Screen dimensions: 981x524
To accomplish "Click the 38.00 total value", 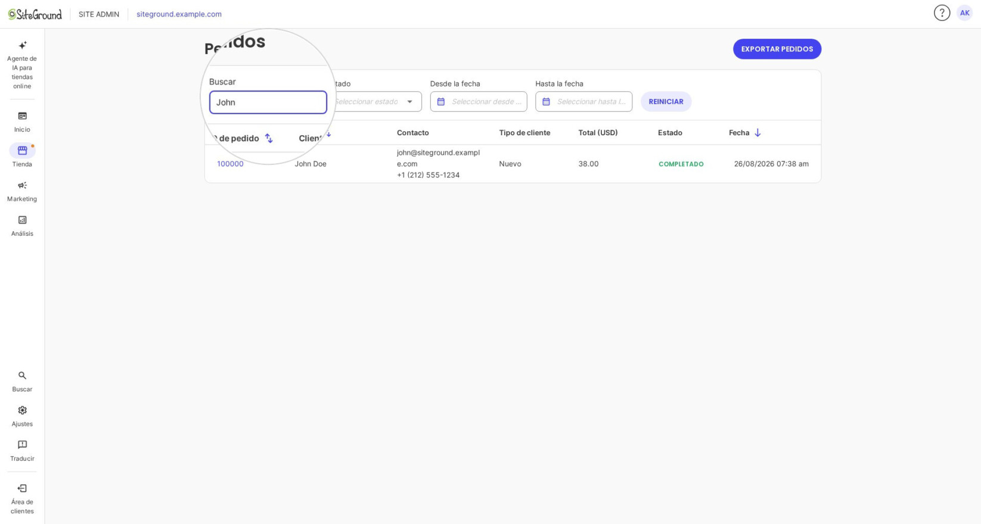I will (x=588, y=164).
